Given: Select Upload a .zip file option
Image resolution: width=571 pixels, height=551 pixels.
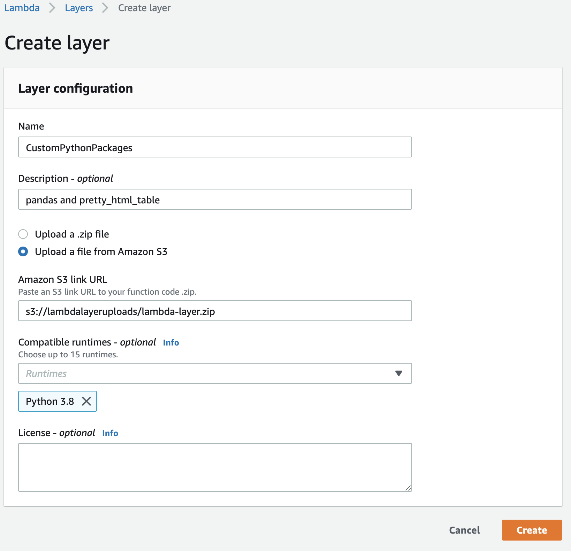Looking at the screenshot, I should point(23,234).
